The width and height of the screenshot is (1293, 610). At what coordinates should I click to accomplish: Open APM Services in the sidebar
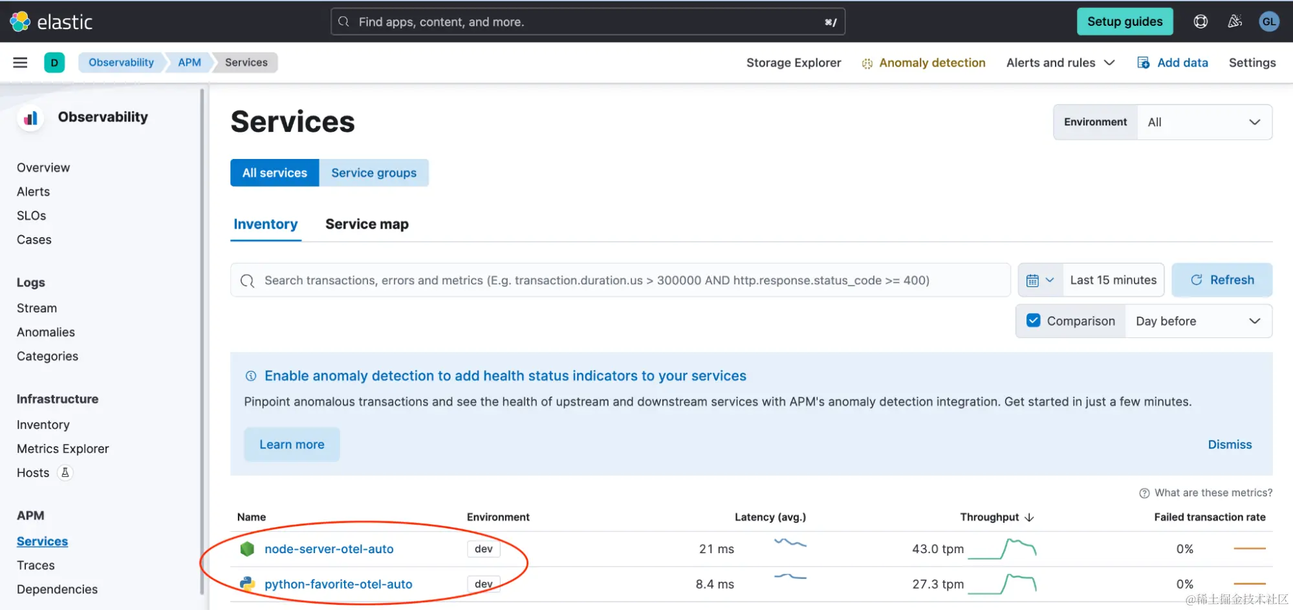coord(42,542)
